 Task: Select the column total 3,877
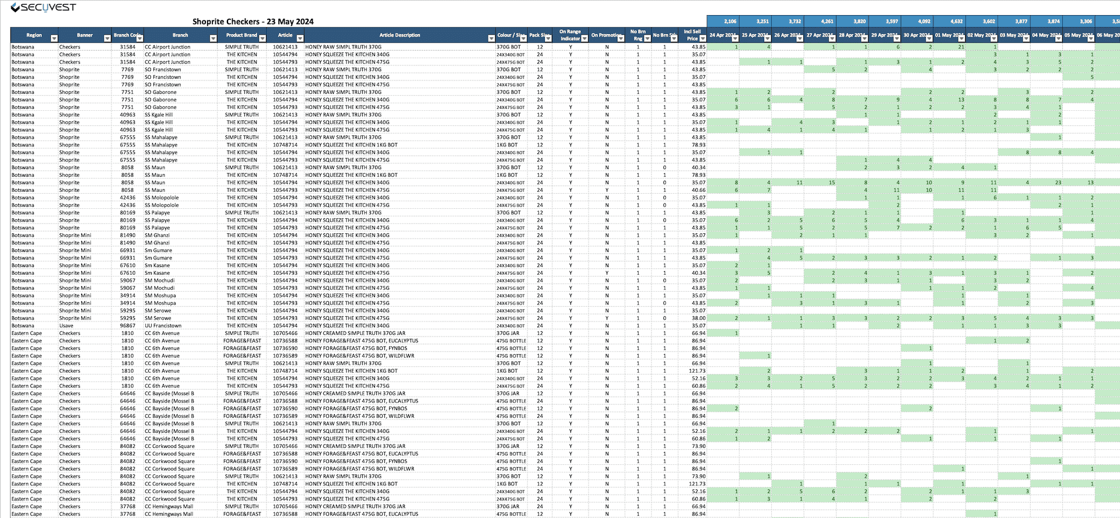[x=1021, y=22]
